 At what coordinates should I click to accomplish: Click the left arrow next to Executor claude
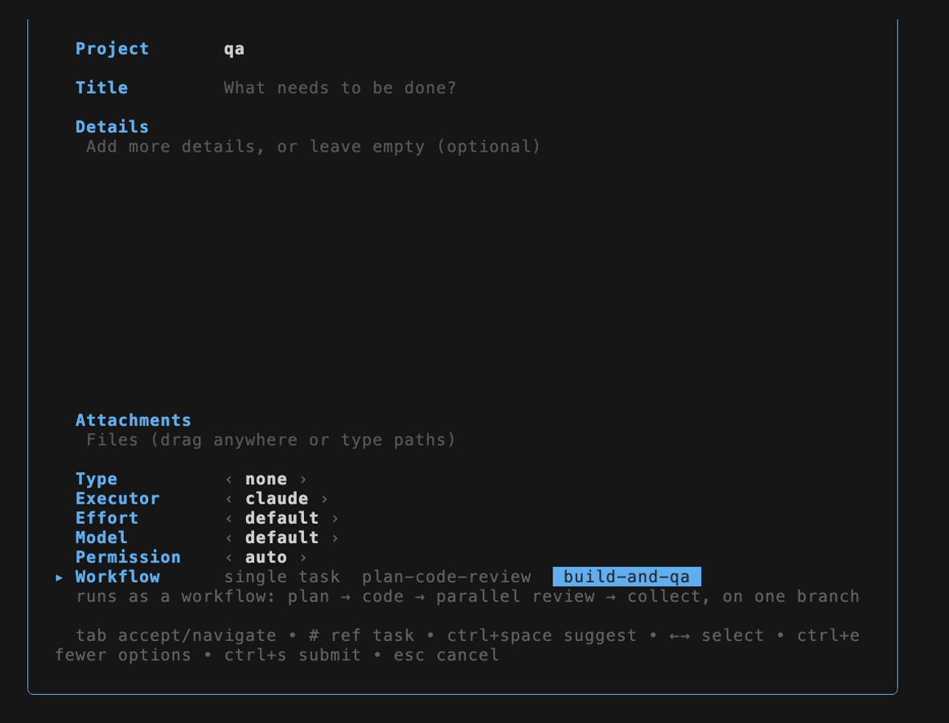[228, 499]
